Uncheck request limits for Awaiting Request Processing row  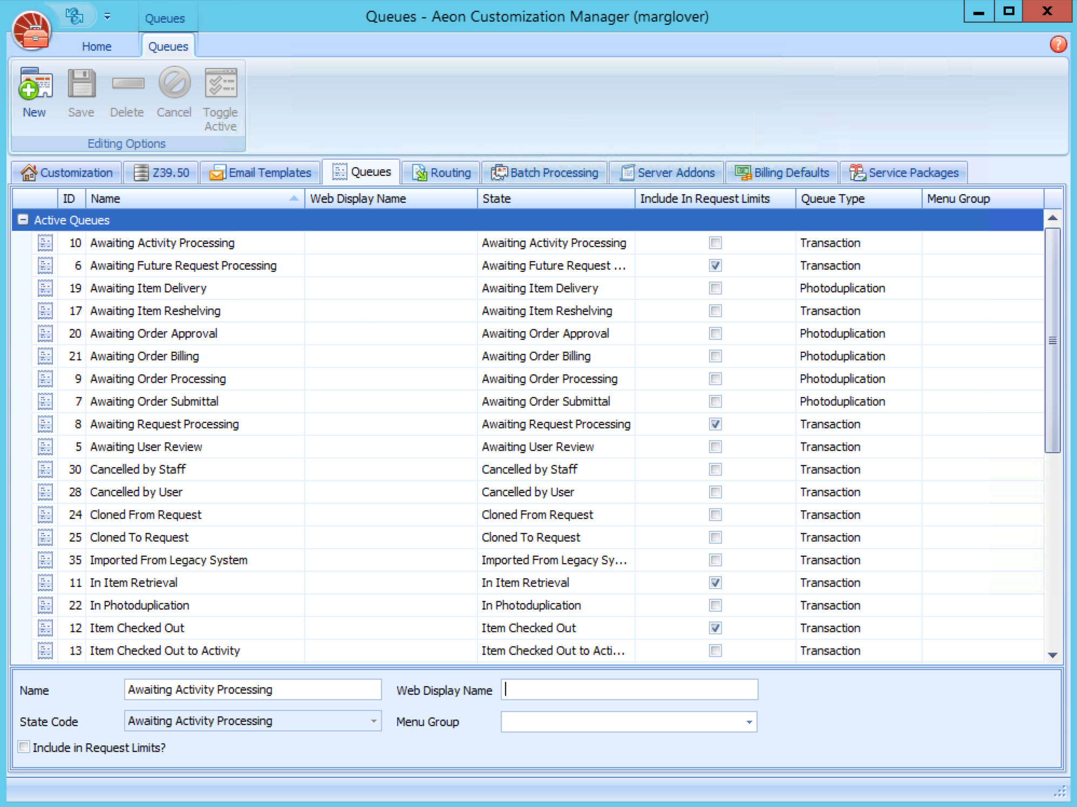point(715,425)
